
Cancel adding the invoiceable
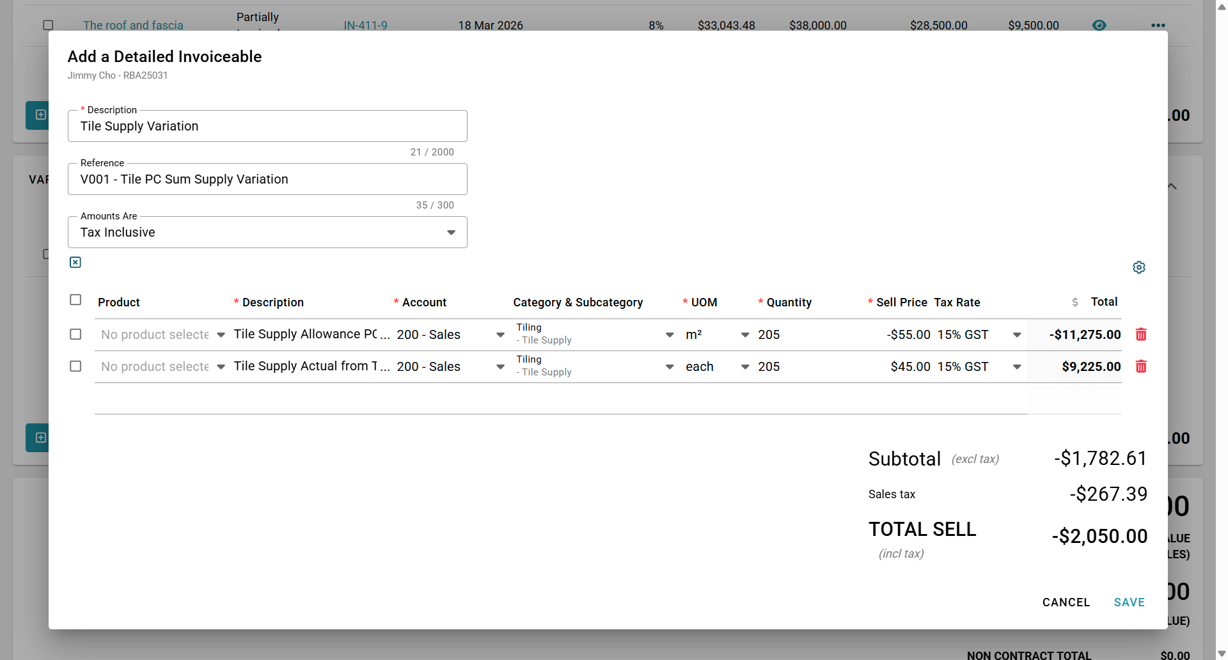click(1066, 602)
